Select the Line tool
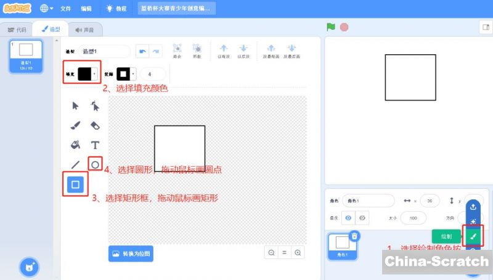493x280 pixels. point(75,164)
